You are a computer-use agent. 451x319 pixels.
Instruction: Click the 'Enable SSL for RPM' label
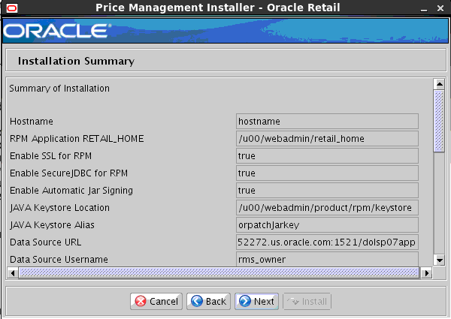tap(50, 156)
